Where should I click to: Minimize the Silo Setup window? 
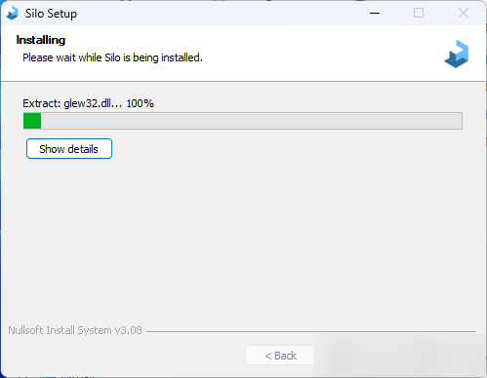pos(375,13)
